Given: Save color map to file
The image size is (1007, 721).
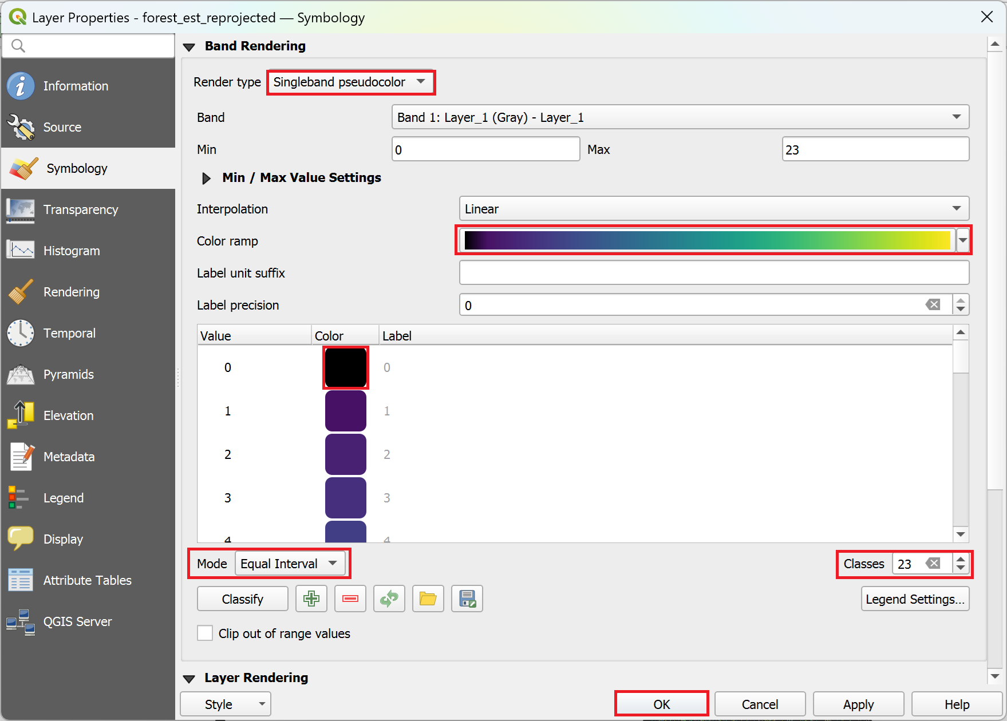Looking at the screenshot, I should click(467, 599).
